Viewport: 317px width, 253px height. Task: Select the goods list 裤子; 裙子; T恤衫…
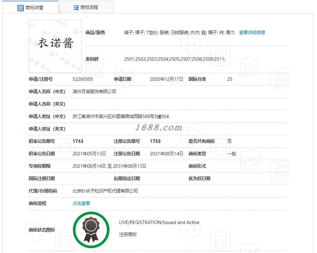179,32
